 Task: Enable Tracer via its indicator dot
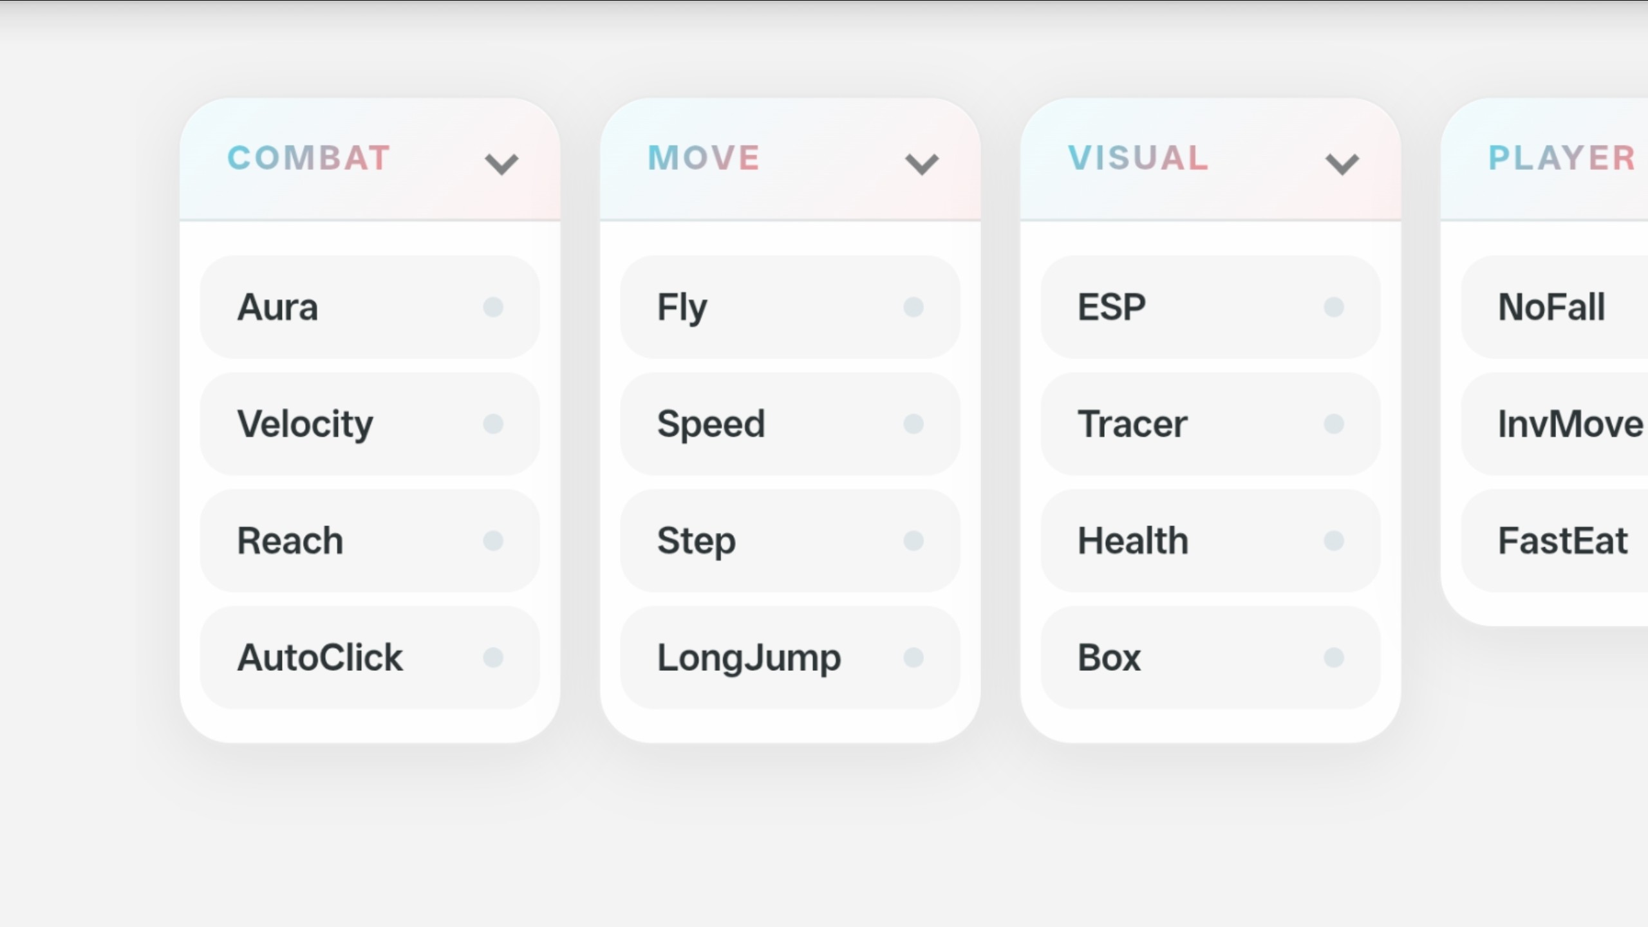click(1334, 424)
